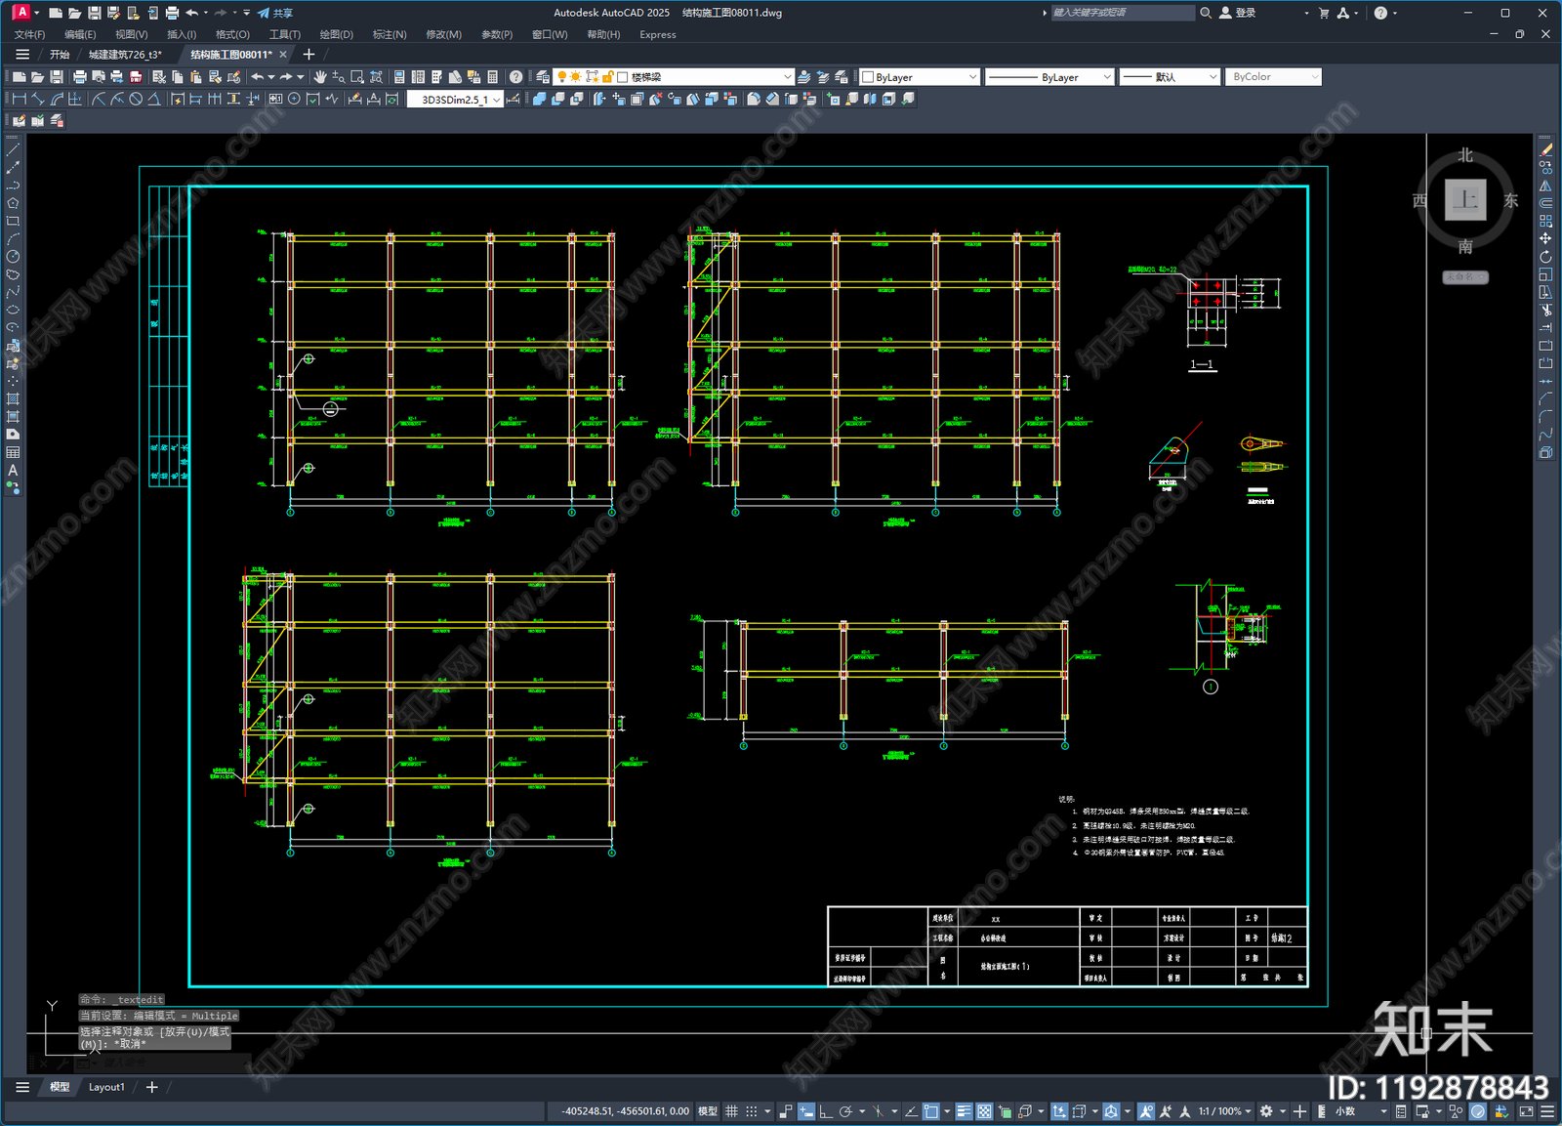Click the 共享 share button
This screenshot has height=1126, width=1562.
click(x=275, y=13)
